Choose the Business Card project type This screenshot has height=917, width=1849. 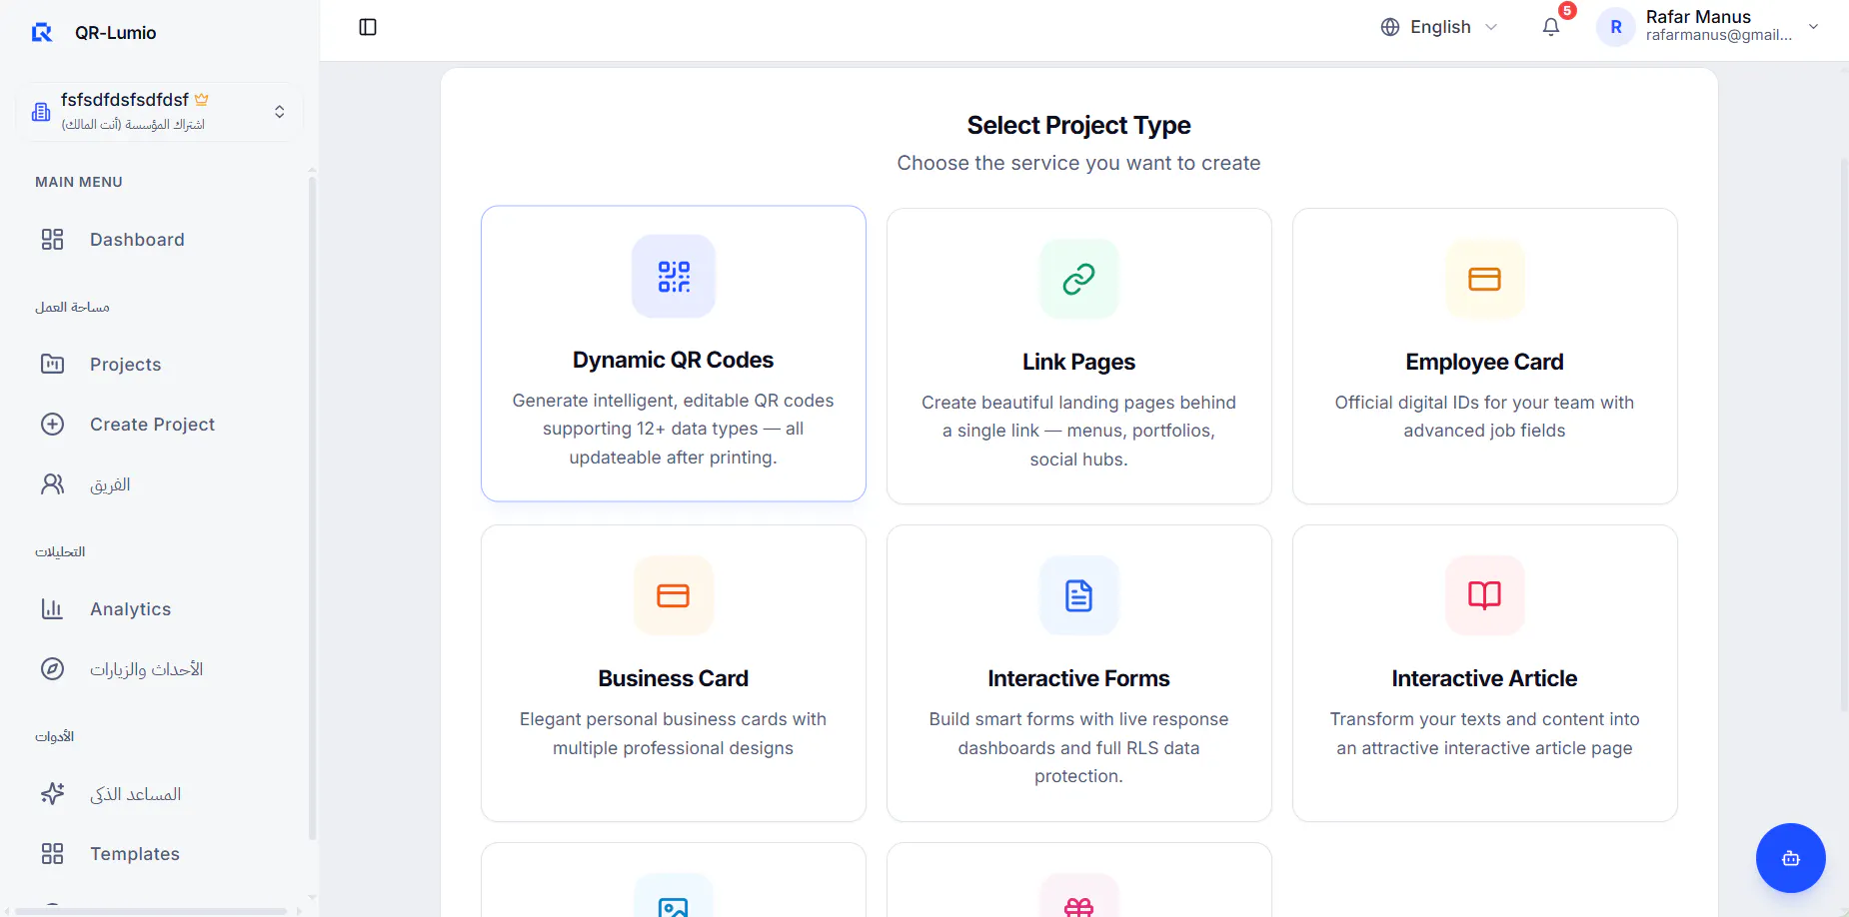pyautogui.click(x=674, y=673)
